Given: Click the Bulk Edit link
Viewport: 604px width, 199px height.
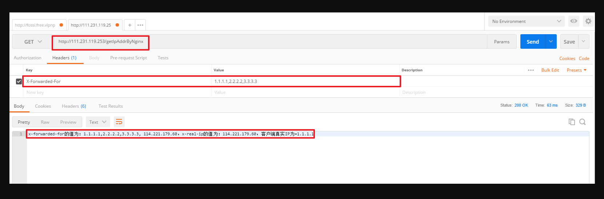Looking at the screenshot, I should point(550,70).
